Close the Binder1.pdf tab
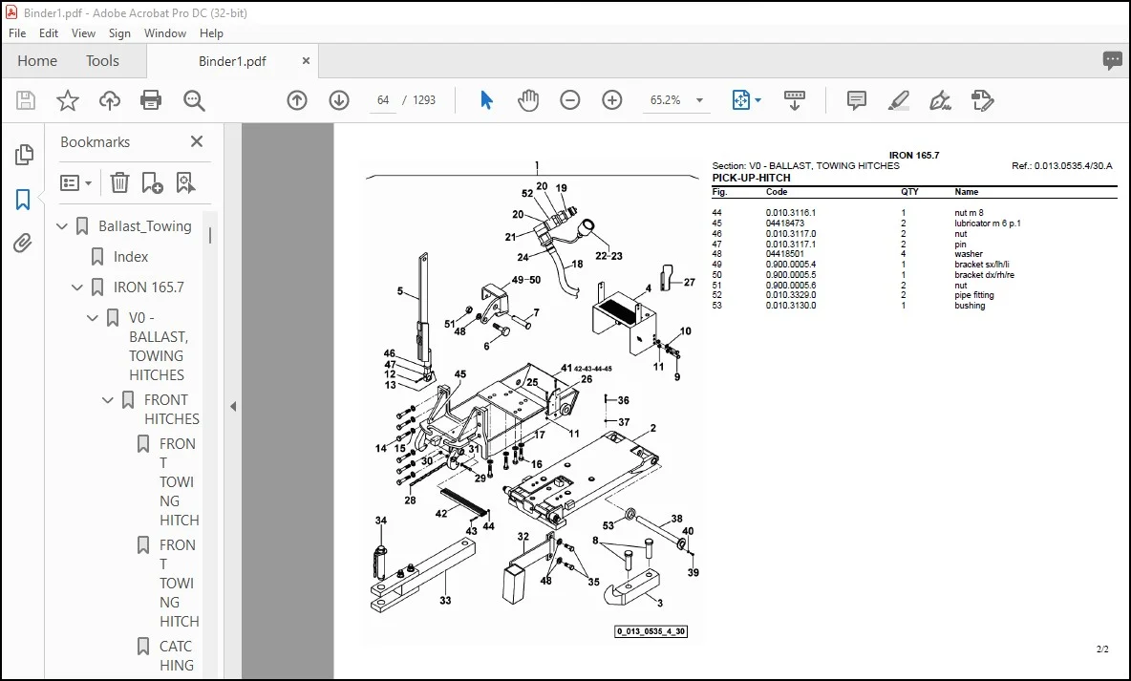 tap(306, 61)
